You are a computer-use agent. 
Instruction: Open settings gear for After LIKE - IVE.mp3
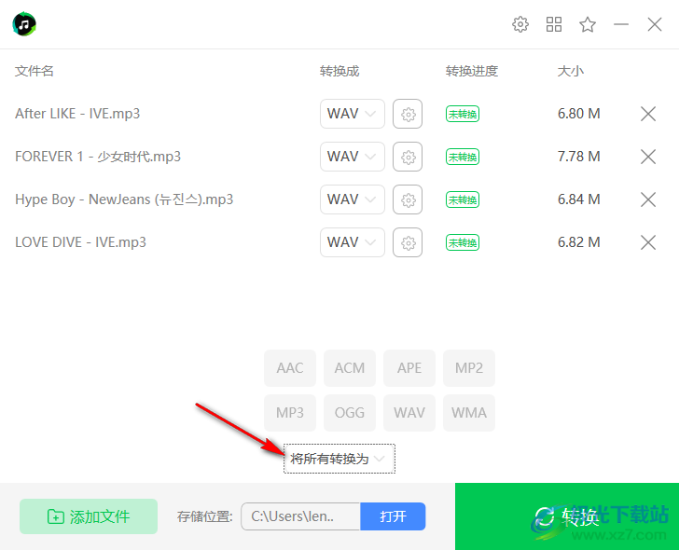(x=408, y=115)
